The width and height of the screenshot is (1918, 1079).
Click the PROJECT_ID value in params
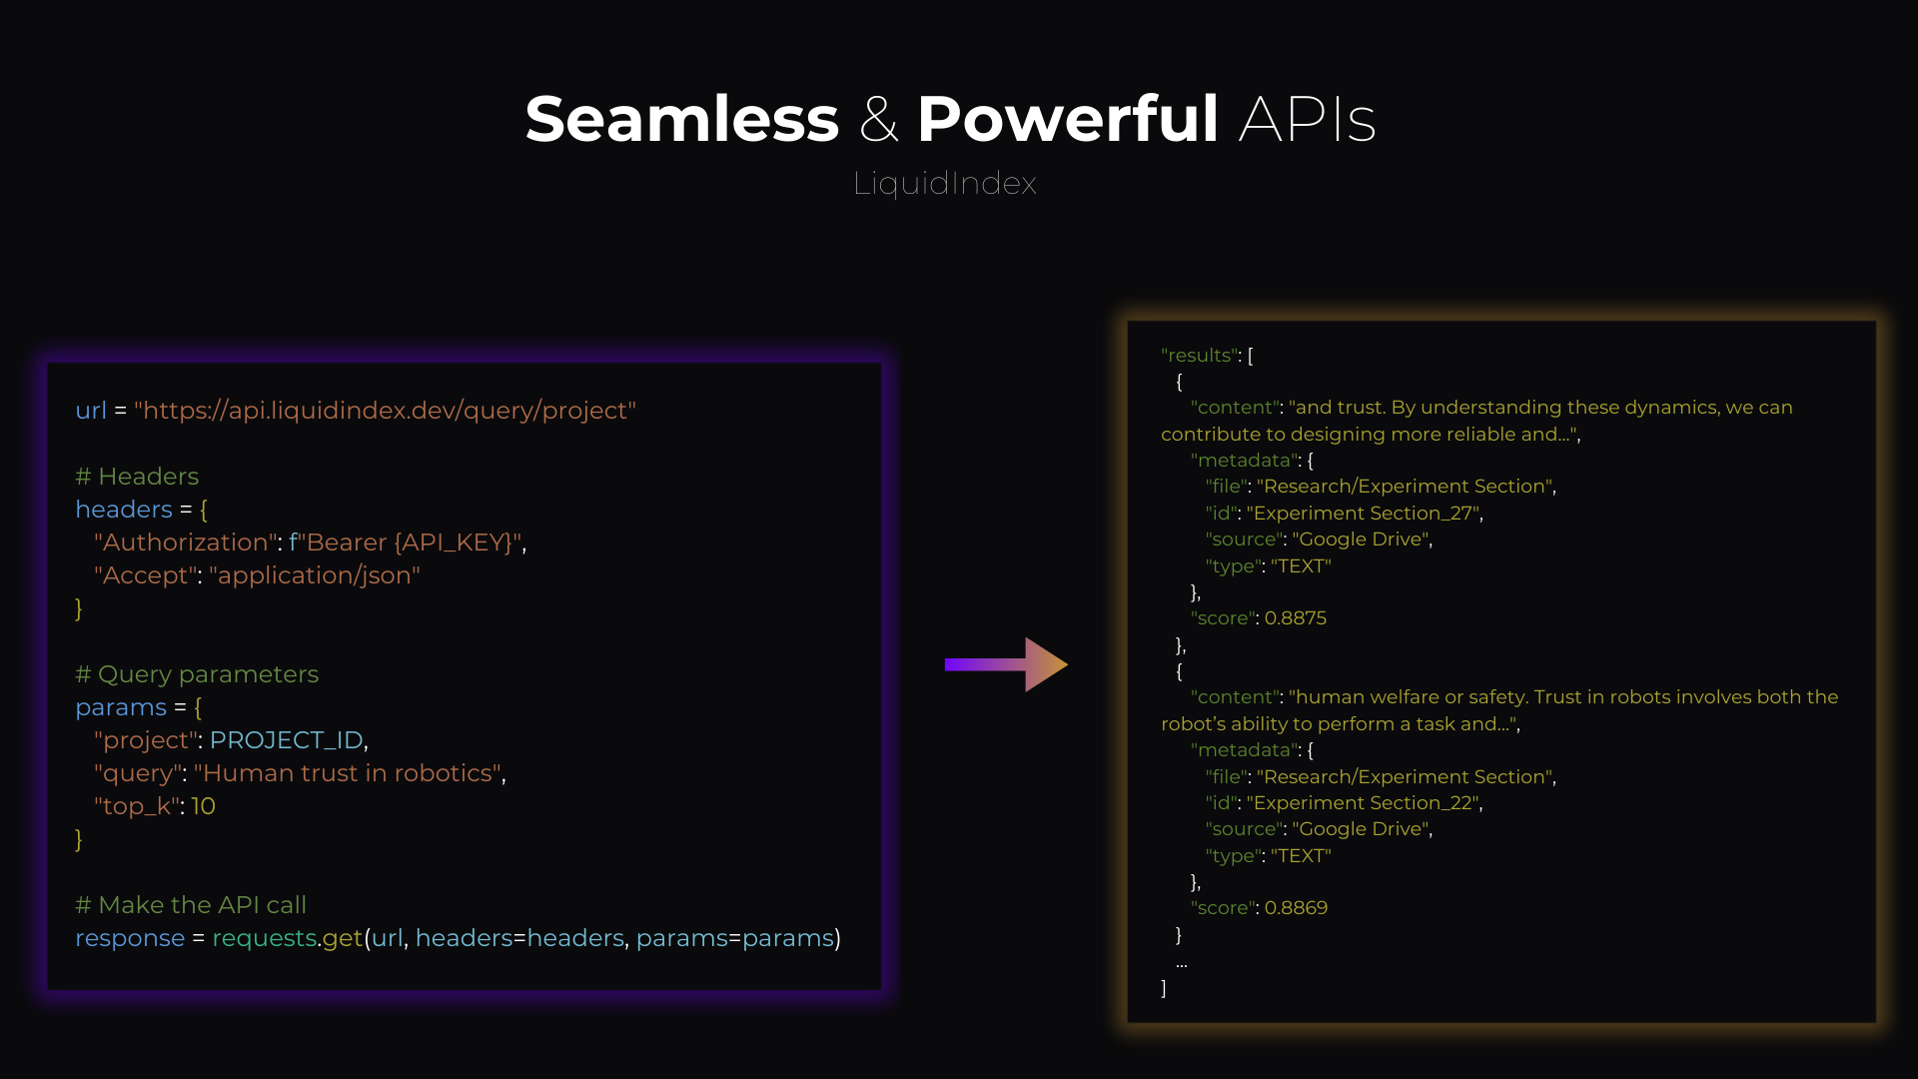point(287,740)
